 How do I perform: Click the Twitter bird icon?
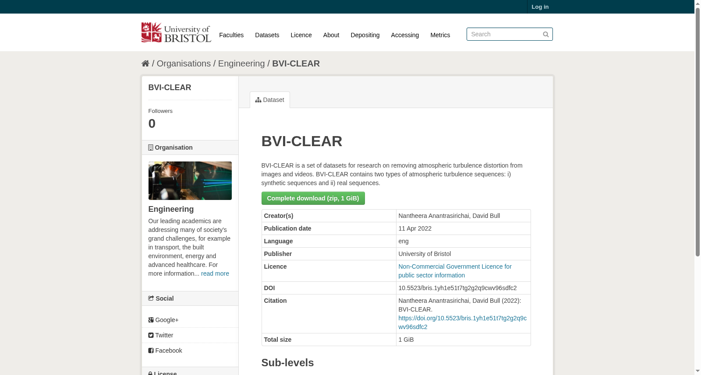point(151,335)
